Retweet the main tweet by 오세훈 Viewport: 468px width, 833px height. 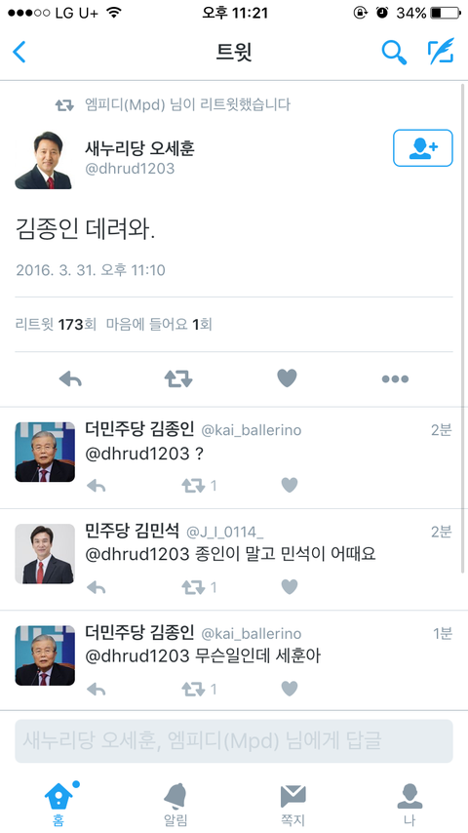(x=178, y=378)
